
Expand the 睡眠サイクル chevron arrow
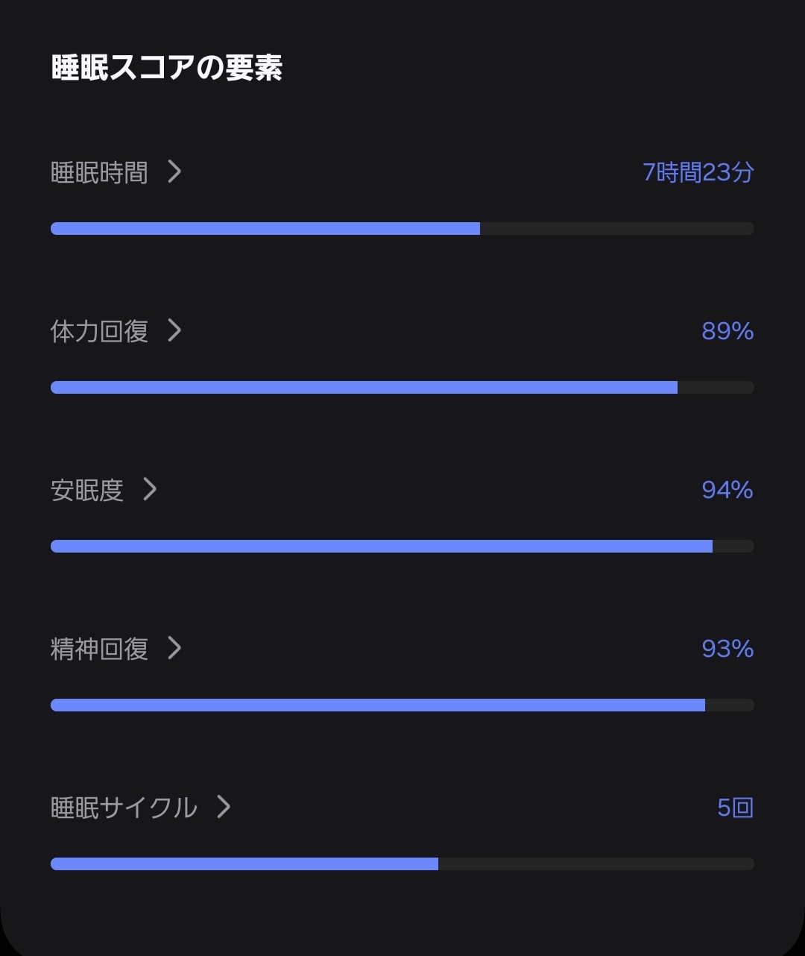tap(224, 807)
